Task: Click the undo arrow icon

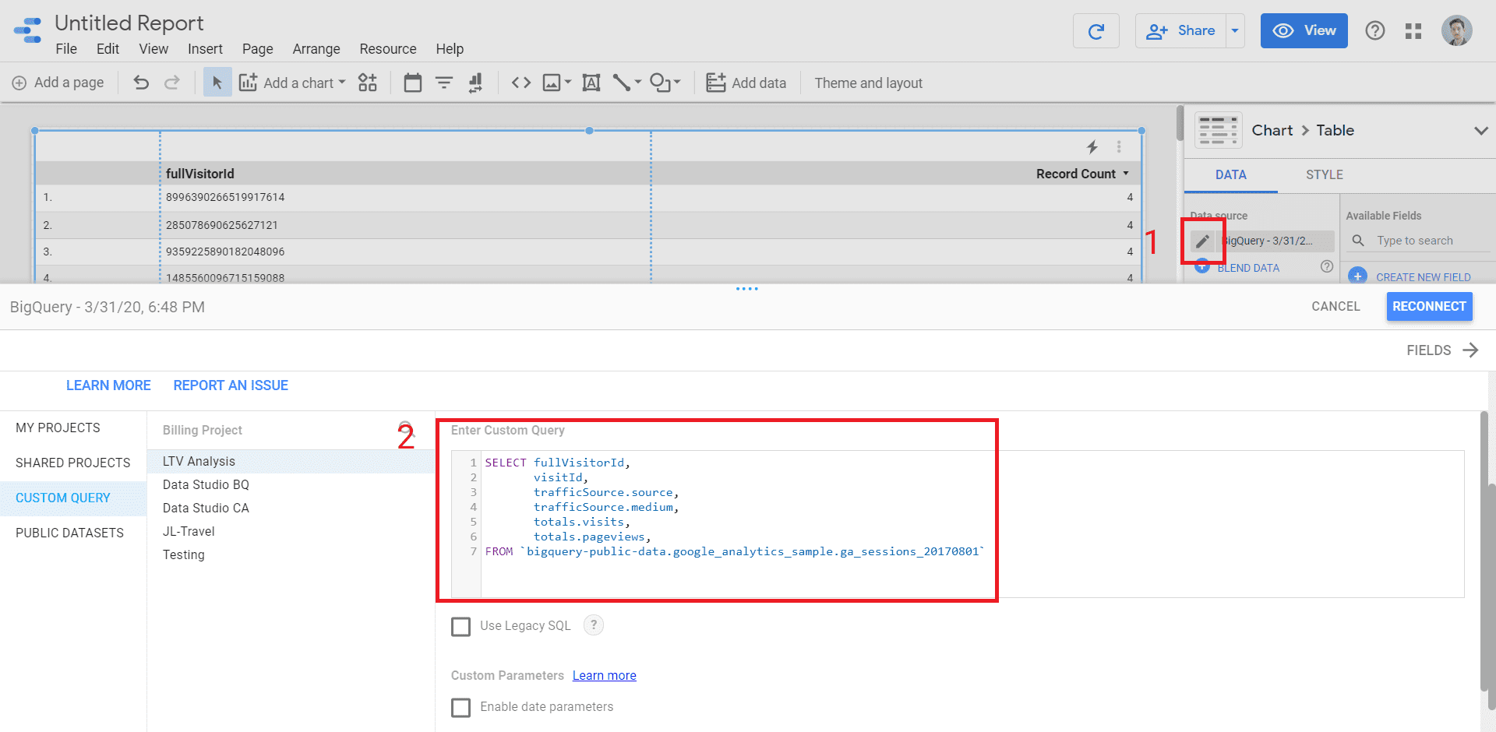Action: click(141, 83)
